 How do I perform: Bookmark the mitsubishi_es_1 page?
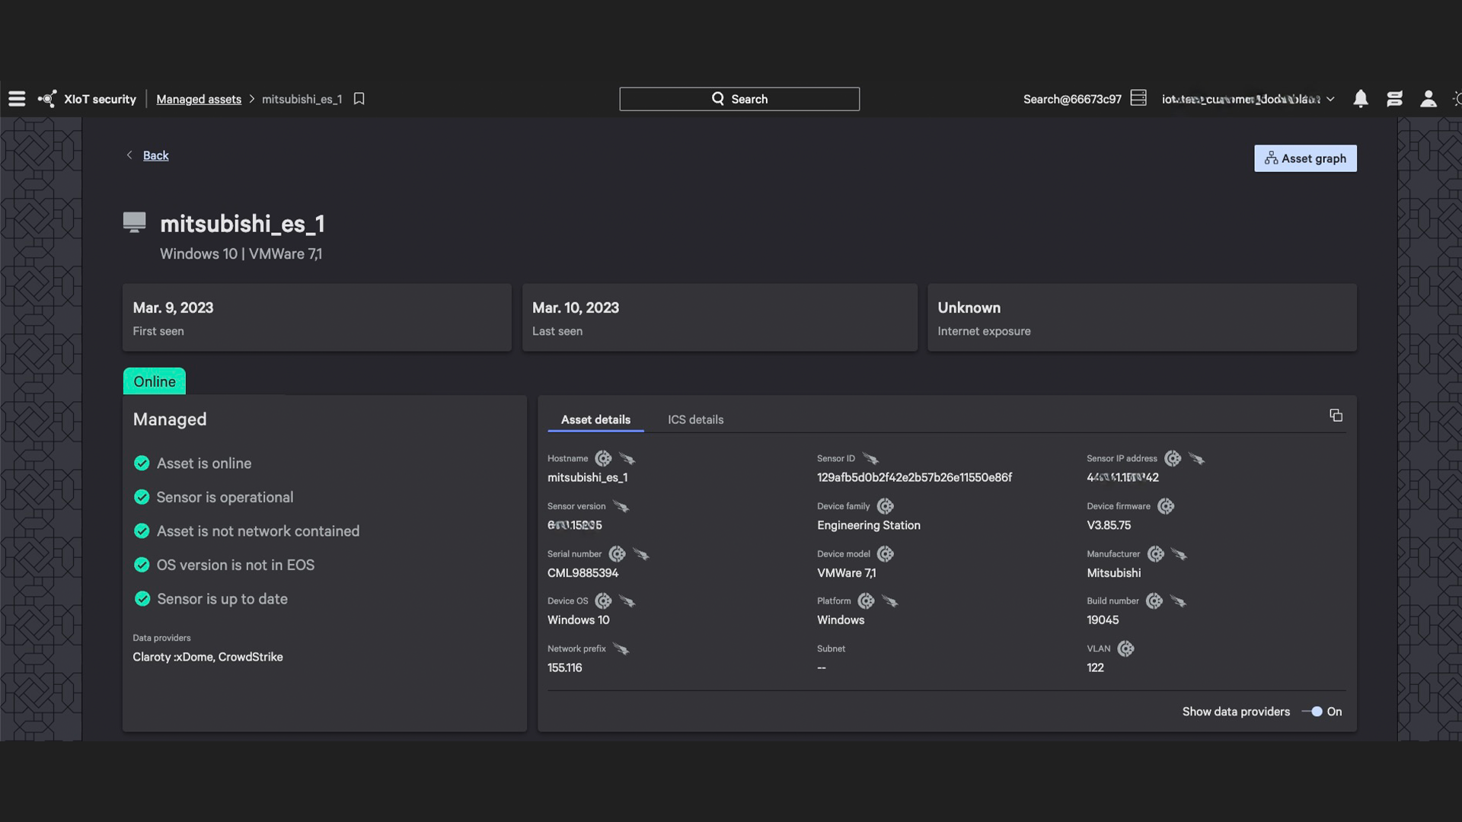pos(359,99)
